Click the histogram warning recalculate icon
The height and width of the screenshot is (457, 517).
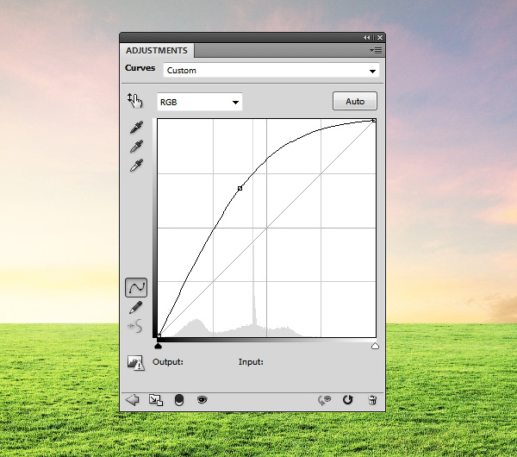(x=135, y=362)
